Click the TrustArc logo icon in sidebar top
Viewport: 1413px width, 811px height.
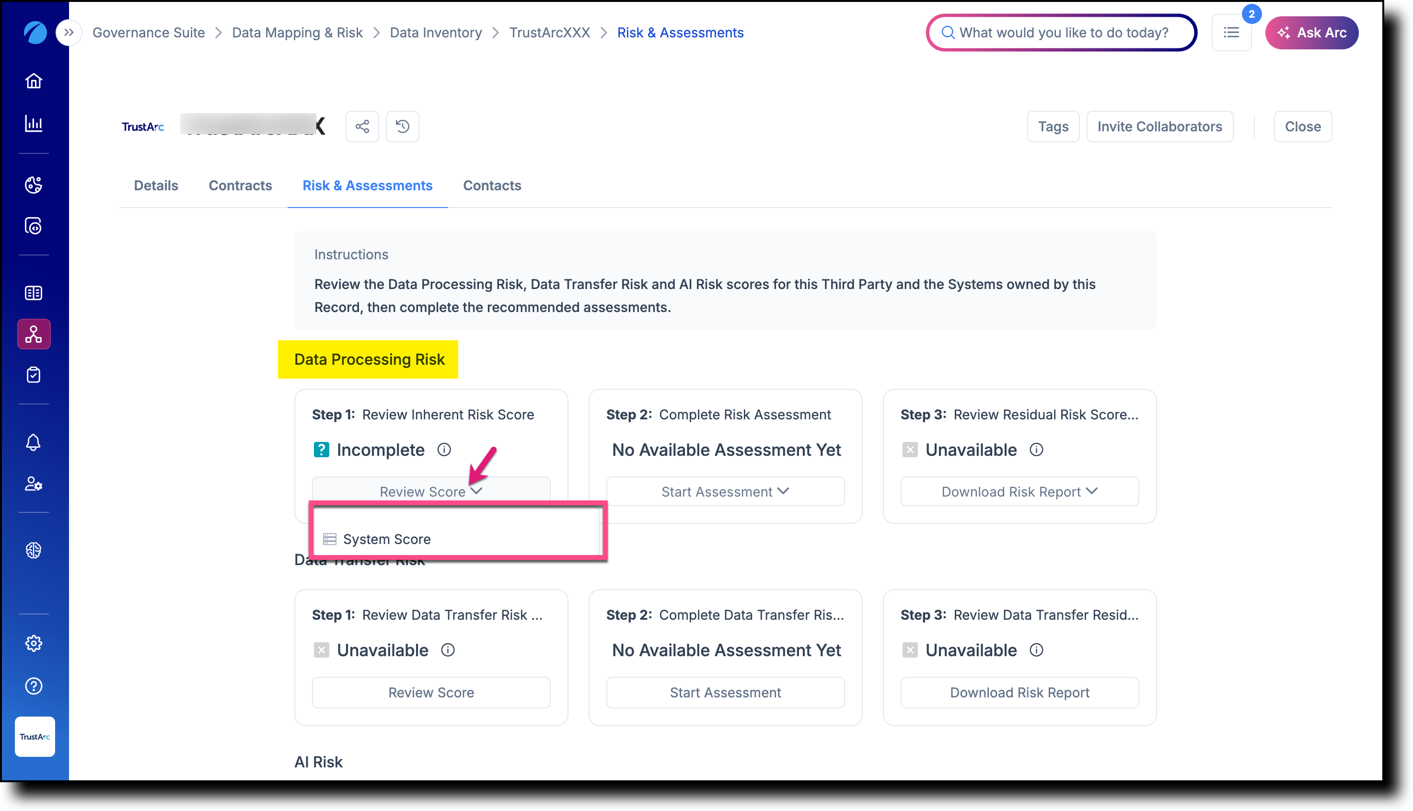pos(35,32)
